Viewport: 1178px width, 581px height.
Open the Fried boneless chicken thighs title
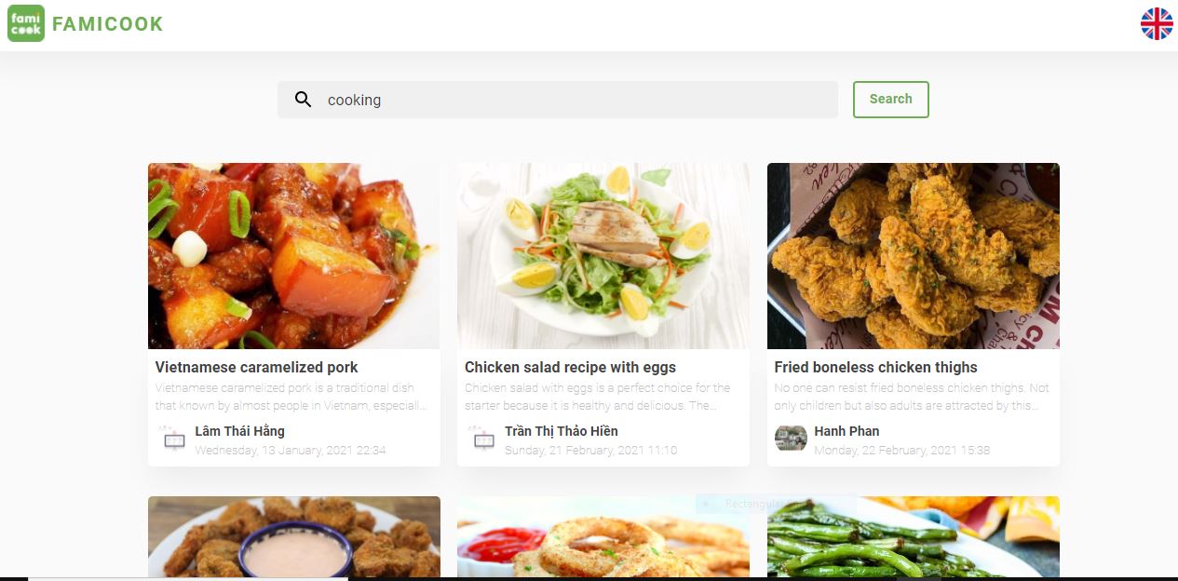(x=875, y=367)
